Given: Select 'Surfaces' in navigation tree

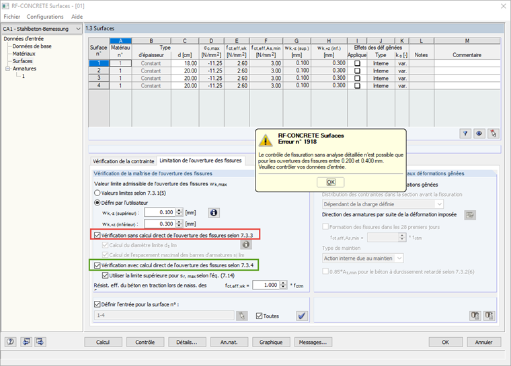Looking at the screenshot, I should pyautogui.click(x=22, y=61).
